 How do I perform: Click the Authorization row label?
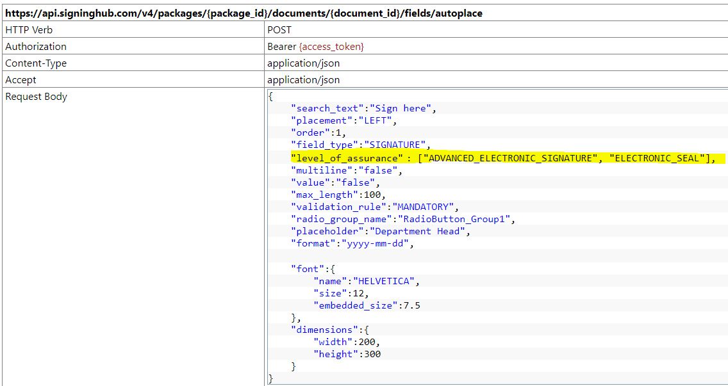36,47
